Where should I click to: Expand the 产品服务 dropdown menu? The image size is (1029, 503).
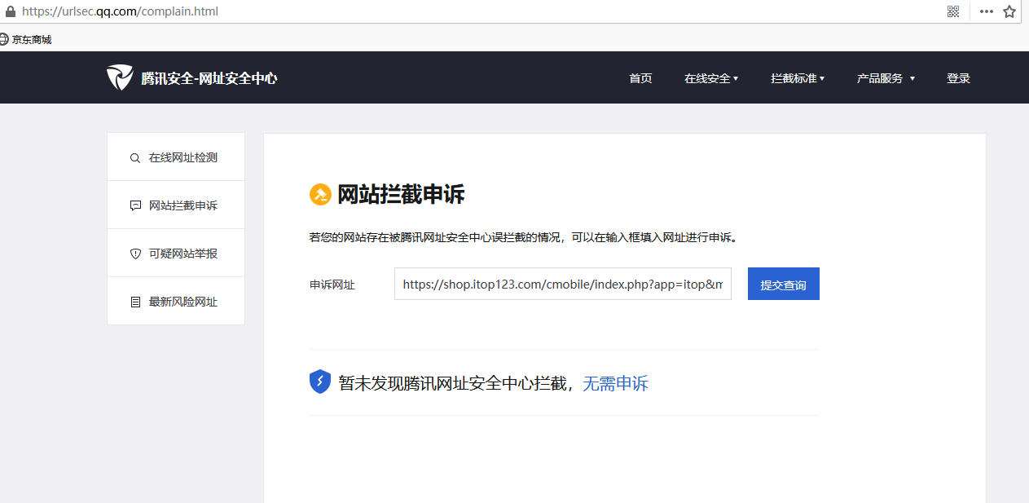point(886,78)
